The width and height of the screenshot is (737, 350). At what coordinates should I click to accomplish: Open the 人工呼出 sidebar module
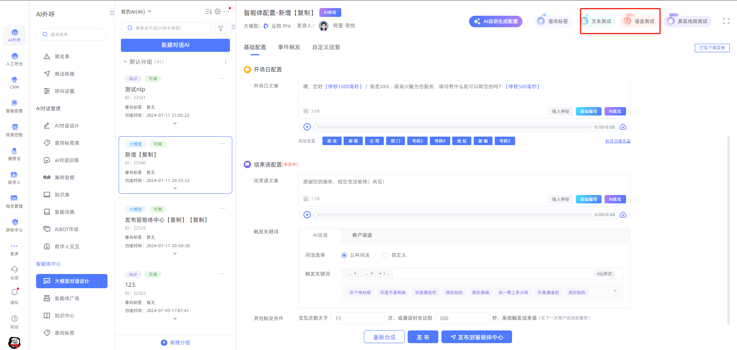click(x=15, y=59)
